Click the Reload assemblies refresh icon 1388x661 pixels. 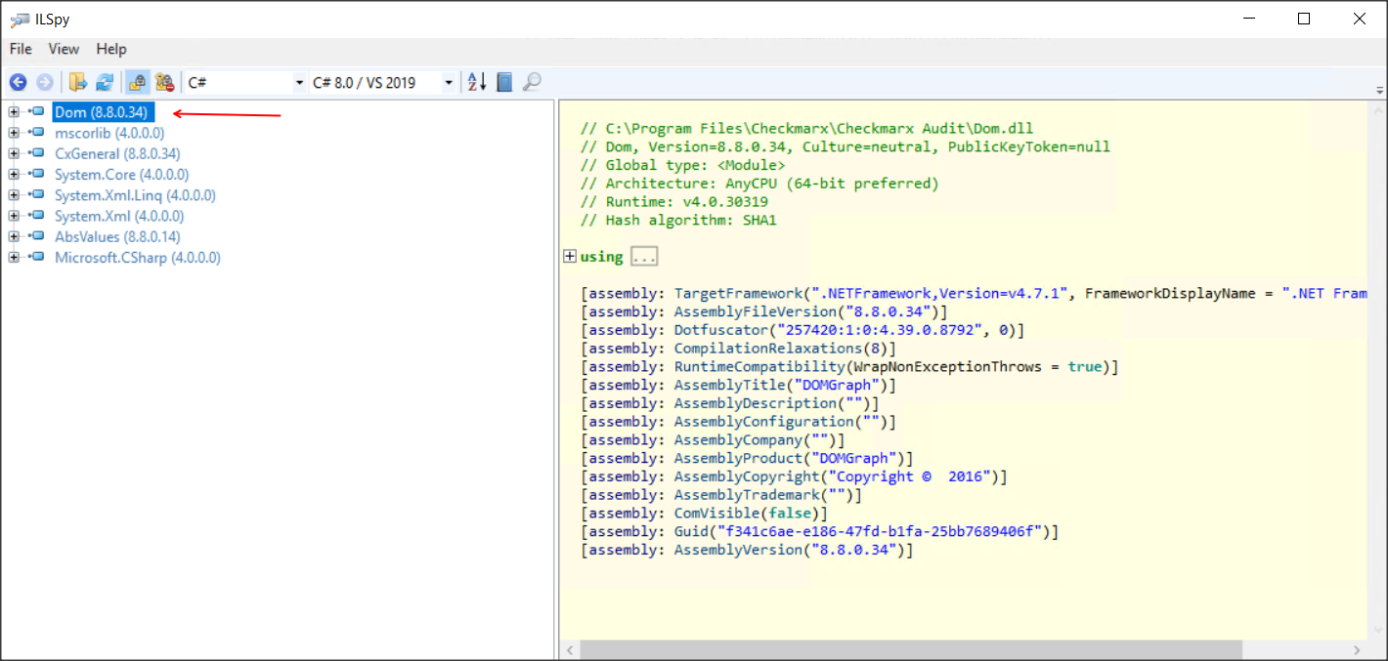coord(105,83)
